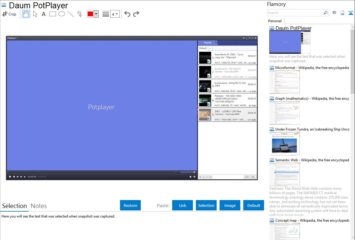The height and width of the screenshot is (240, 355).
Task: Open the Graph (mathematics) snapshot thumbnail
Action: click(284, 113)
